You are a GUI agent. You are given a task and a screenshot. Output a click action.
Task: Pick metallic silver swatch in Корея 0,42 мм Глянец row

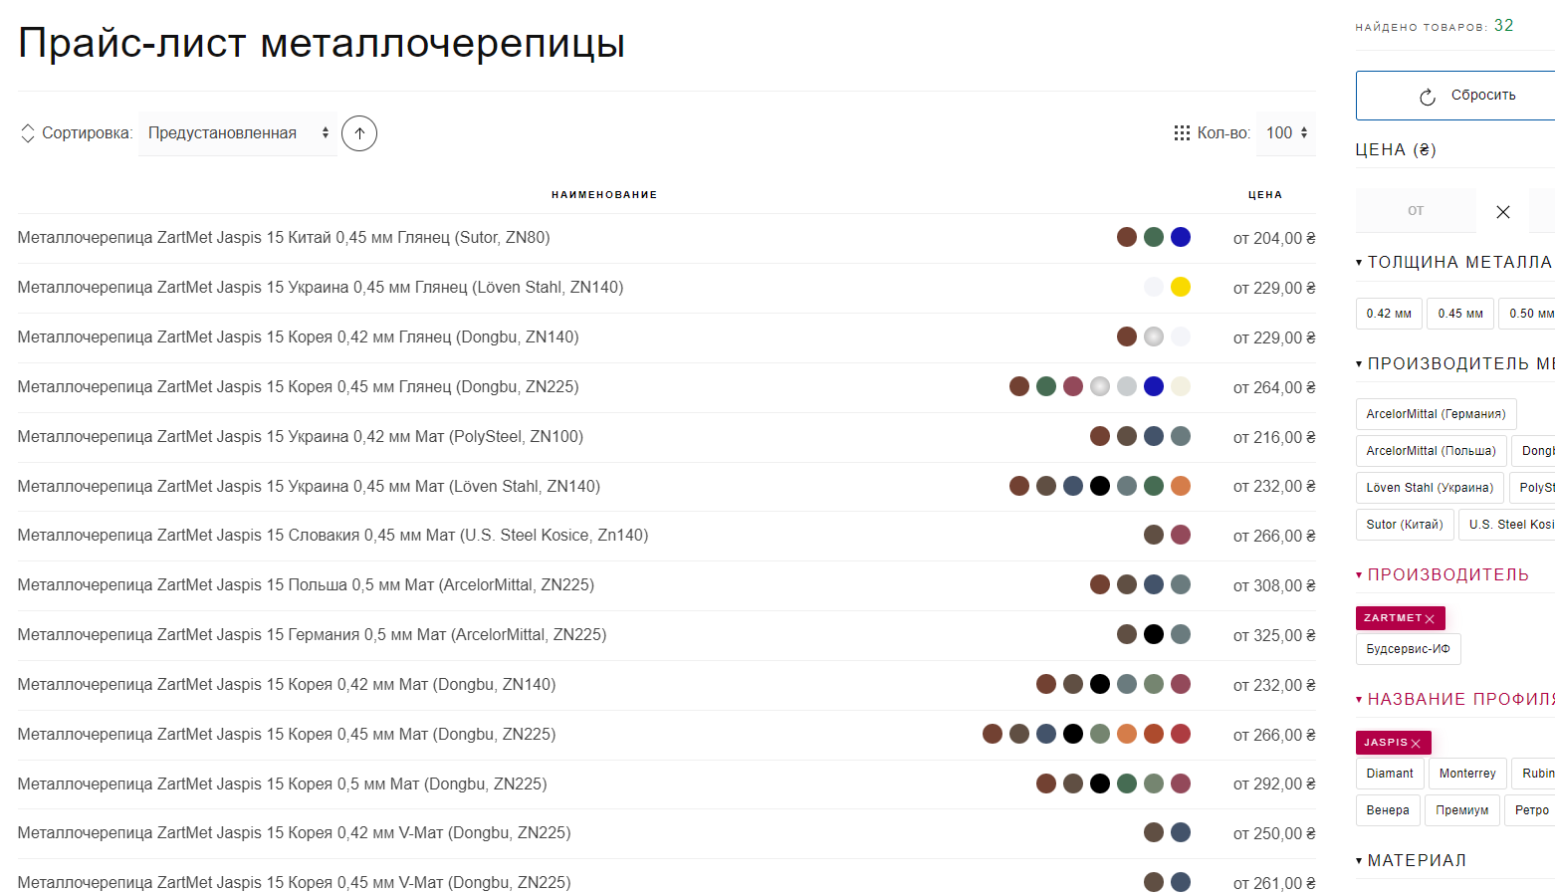(1154, 336)
